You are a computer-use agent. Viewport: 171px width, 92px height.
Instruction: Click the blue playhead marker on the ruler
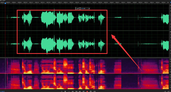(5, 3)
